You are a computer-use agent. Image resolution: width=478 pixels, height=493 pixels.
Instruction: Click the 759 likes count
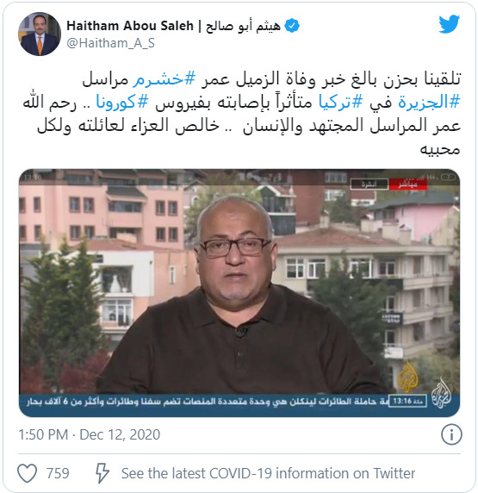tap(58, 473)
